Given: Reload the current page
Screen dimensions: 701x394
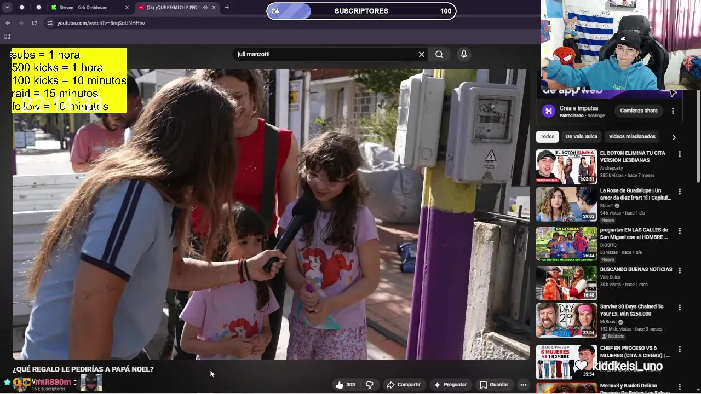Looking at the screenshot, I should 34,23.
